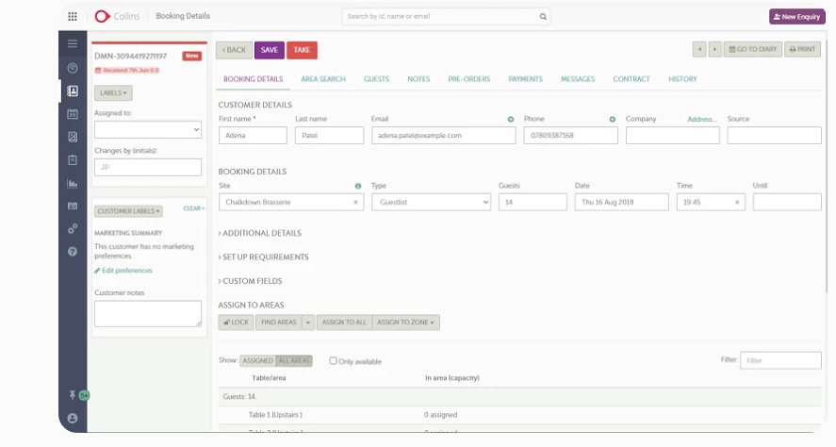836x447 pixels.
Task: Open the ID card sidebar icon
Action: coord(73,206)
